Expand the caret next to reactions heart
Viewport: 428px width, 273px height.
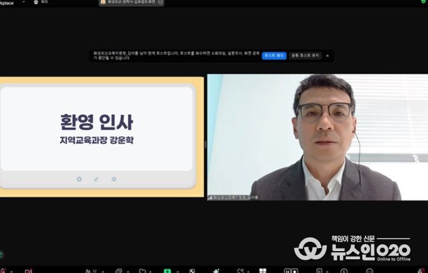pos(150,272)
